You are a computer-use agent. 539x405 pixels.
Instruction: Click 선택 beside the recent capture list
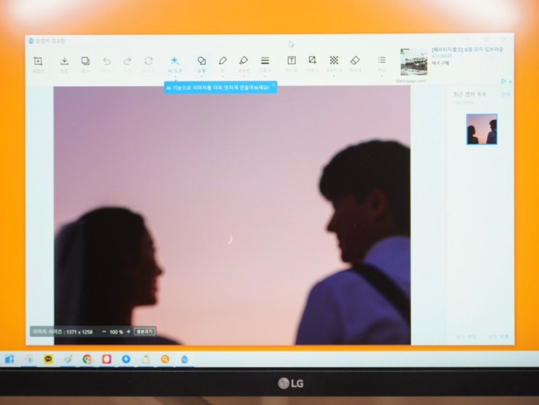coord(506,94)
